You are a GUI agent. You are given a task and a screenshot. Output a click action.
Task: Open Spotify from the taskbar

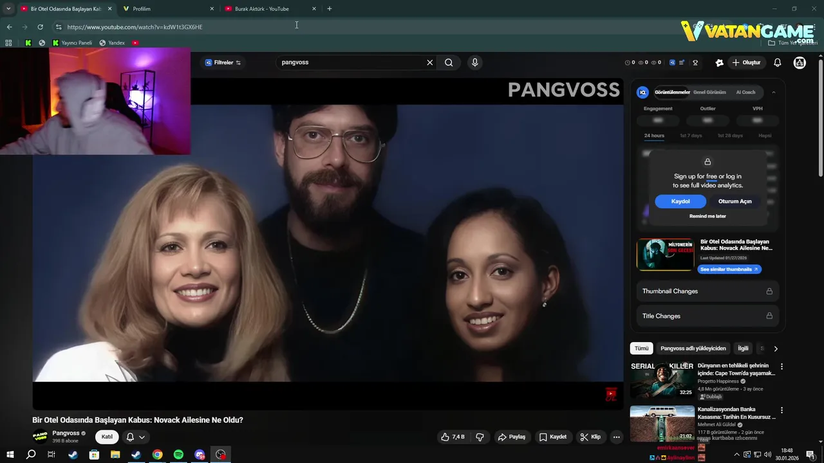(178, 455)
